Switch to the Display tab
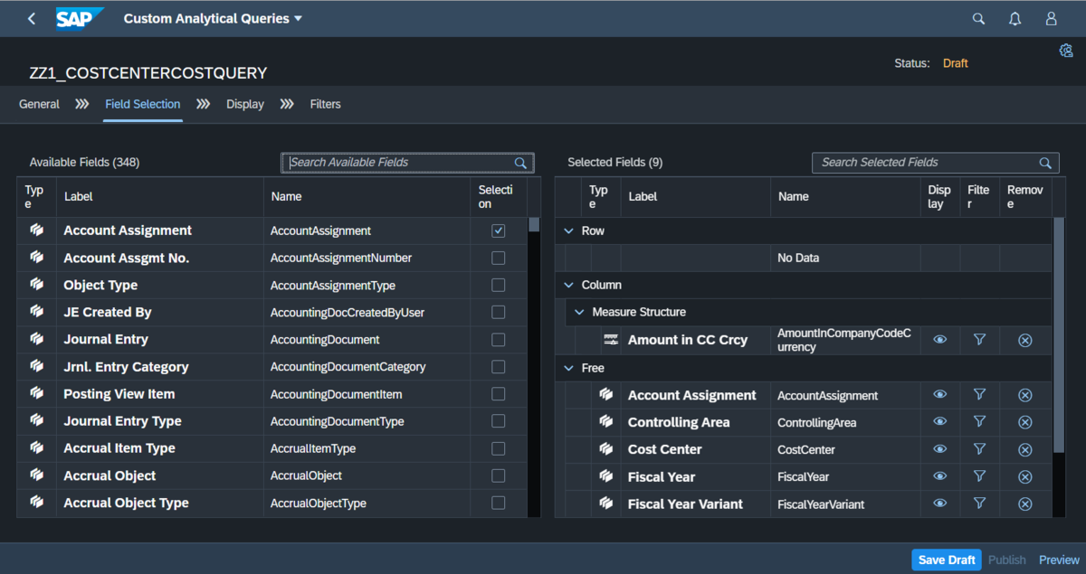 click(245, 104)
